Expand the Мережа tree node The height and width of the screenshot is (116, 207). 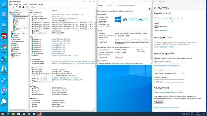point(10,43)
